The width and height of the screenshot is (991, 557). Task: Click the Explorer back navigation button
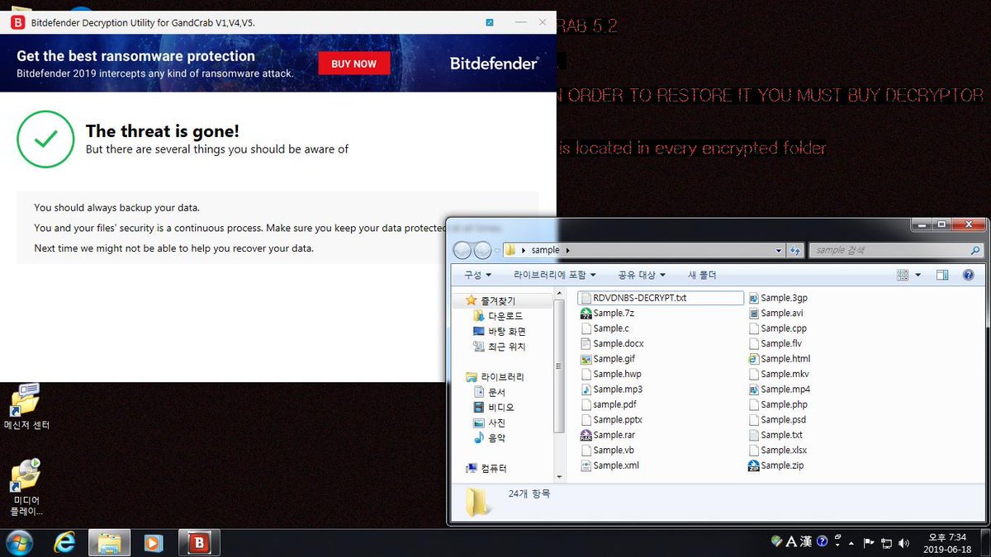[x=462, y=250]
